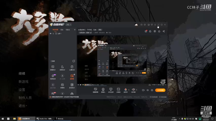This screenshot has width=216, height=121.
Task: Click 制作人员 in the game menu
Action: pyautogui.click(x=25, y=98)
